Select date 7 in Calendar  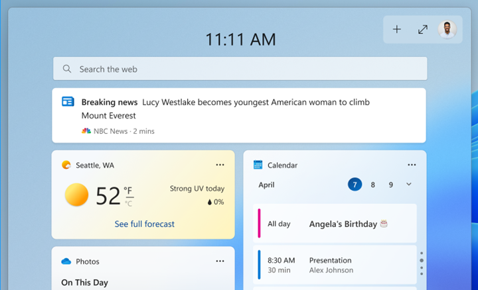355,185
